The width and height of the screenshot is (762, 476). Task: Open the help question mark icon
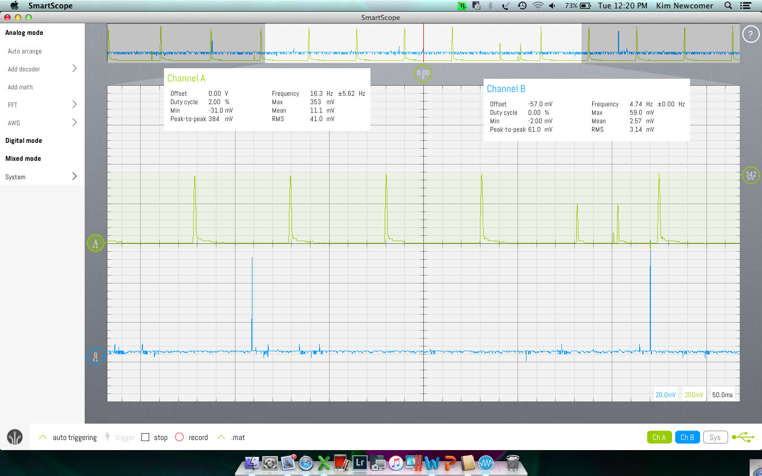tap(750, 34)
